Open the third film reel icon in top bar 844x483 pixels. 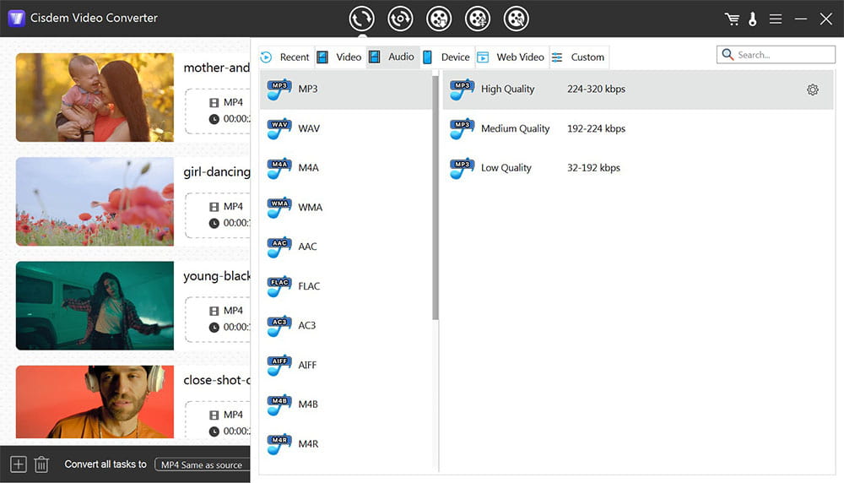[x=439, y=18]
